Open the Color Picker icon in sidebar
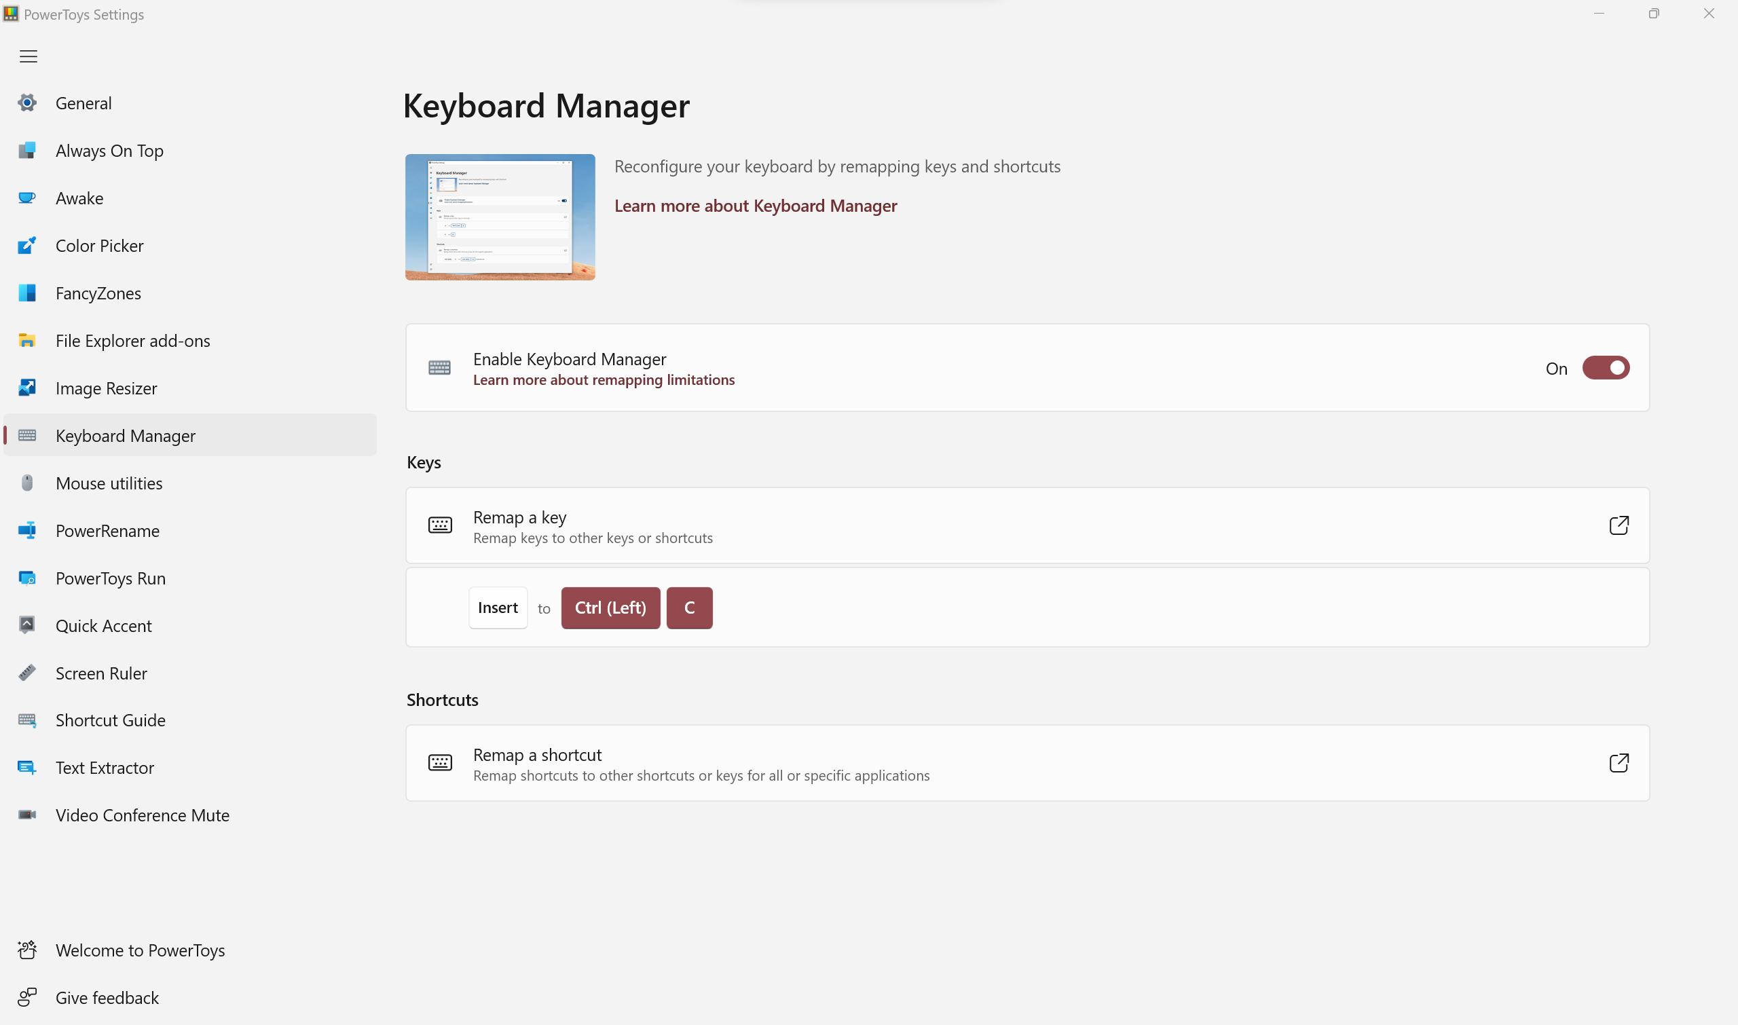This screenshot has height=1025, width=1738. 27,245
